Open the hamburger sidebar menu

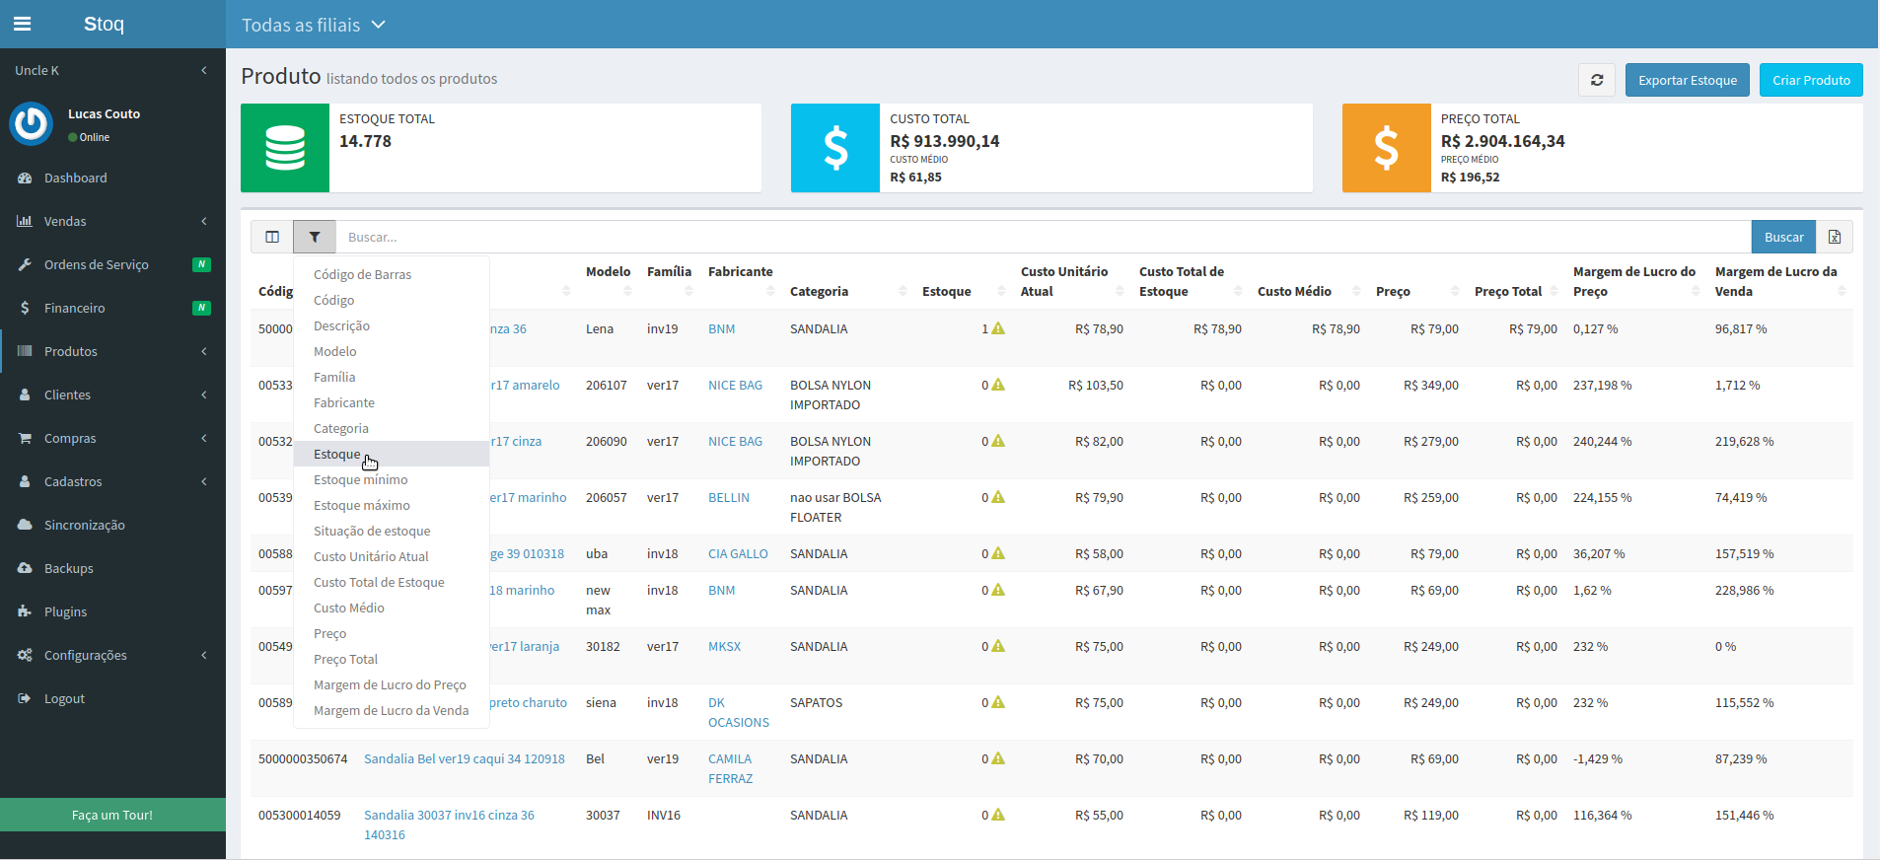coord(22,24)
